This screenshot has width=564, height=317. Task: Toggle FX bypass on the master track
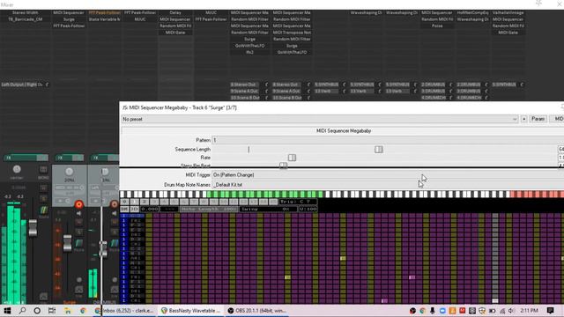(42, 158)
